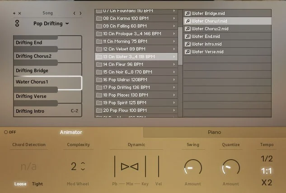Screen dimensions: 286x193
Task: Switch to the Animator tab
Action: tap(71, 132)
